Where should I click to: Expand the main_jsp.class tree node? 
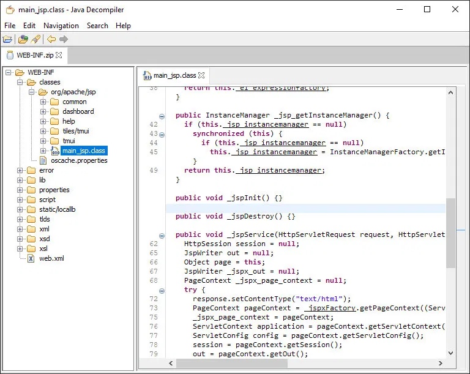[43, 151]
